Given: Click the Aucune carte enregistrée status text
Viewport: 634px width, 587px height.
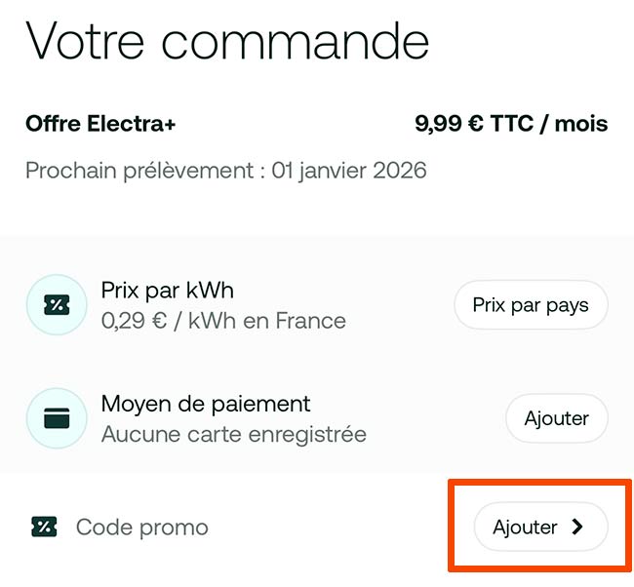Looking at the screenshot, I should click(234, 434).
